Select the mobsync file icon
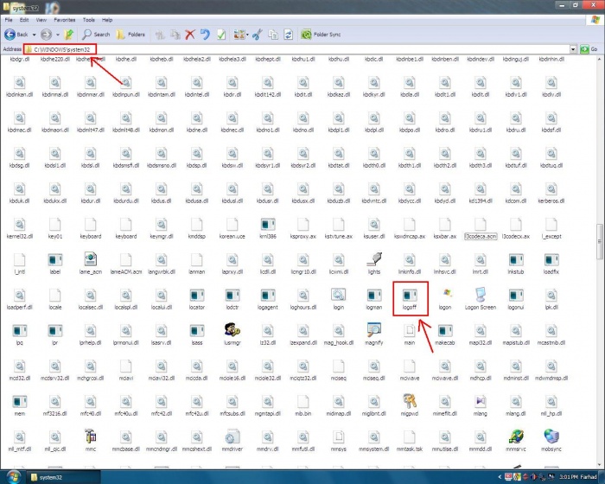Viewport: 605px width, 484px height. pos(551,437)
